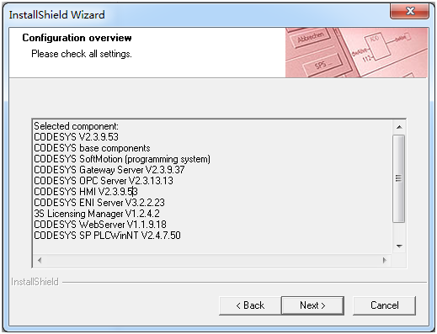
Task: Click the CODESYS SP PLCWinNT V2.4.7.50 line
Action: point(108,236)
